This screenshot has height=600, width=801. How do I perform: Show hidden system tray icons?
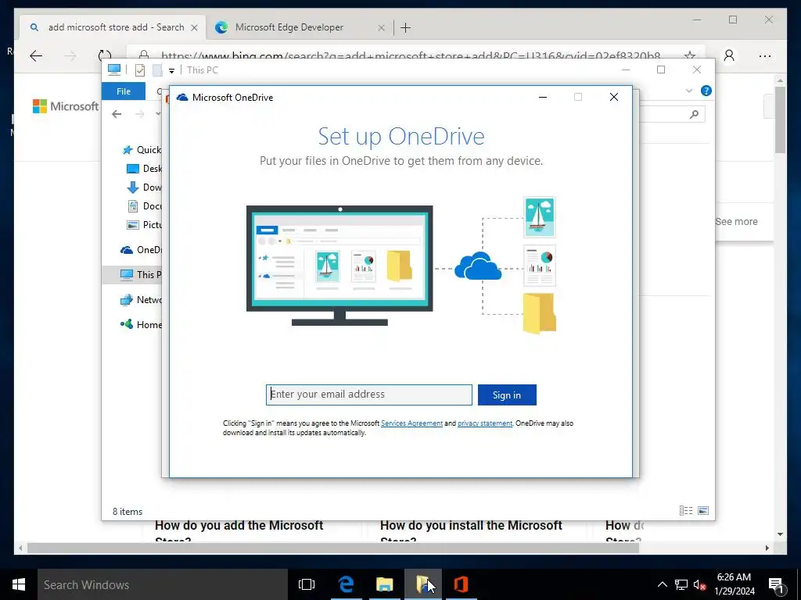tap(662, 584)
